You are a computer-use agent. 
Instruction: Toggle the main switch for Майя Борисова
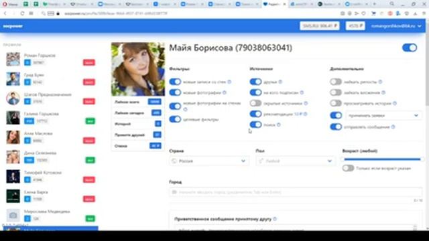(410, 48)
